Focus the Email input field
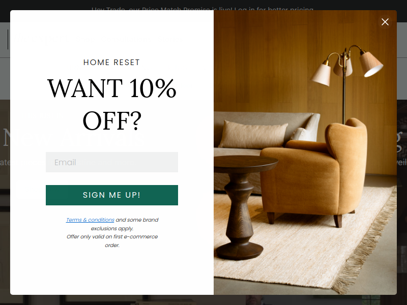Screen dimensions: 407x305 tap(112, 162)
